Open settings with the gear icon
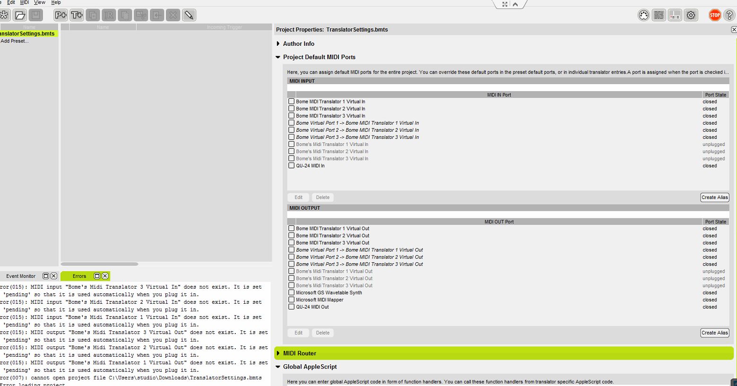737x386 pixels. point(691,15)
